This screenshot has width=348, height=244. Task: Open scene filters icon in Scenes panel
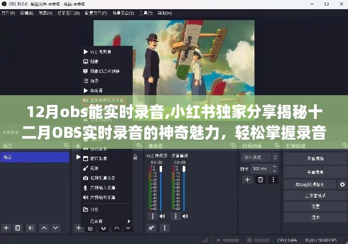[31, 228]
